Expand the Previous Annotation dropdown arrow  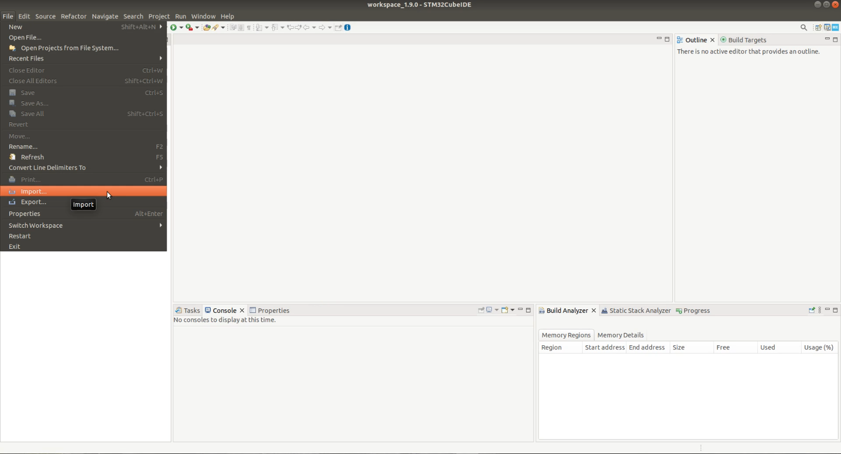(282, 28)
